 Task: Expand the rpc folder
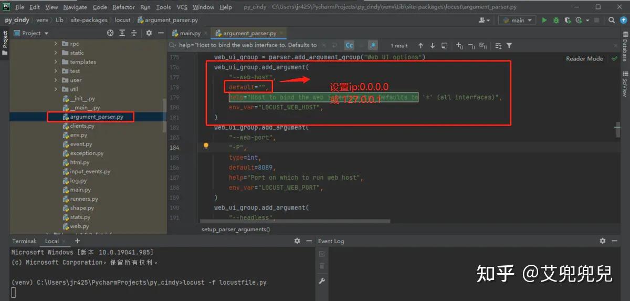pyautogui.click(x=56, y=44)
